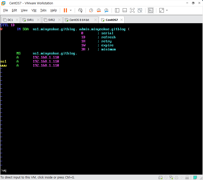203x180 pixels.
Task: Click the SOA keyword
Action: (x=26, y=29)
